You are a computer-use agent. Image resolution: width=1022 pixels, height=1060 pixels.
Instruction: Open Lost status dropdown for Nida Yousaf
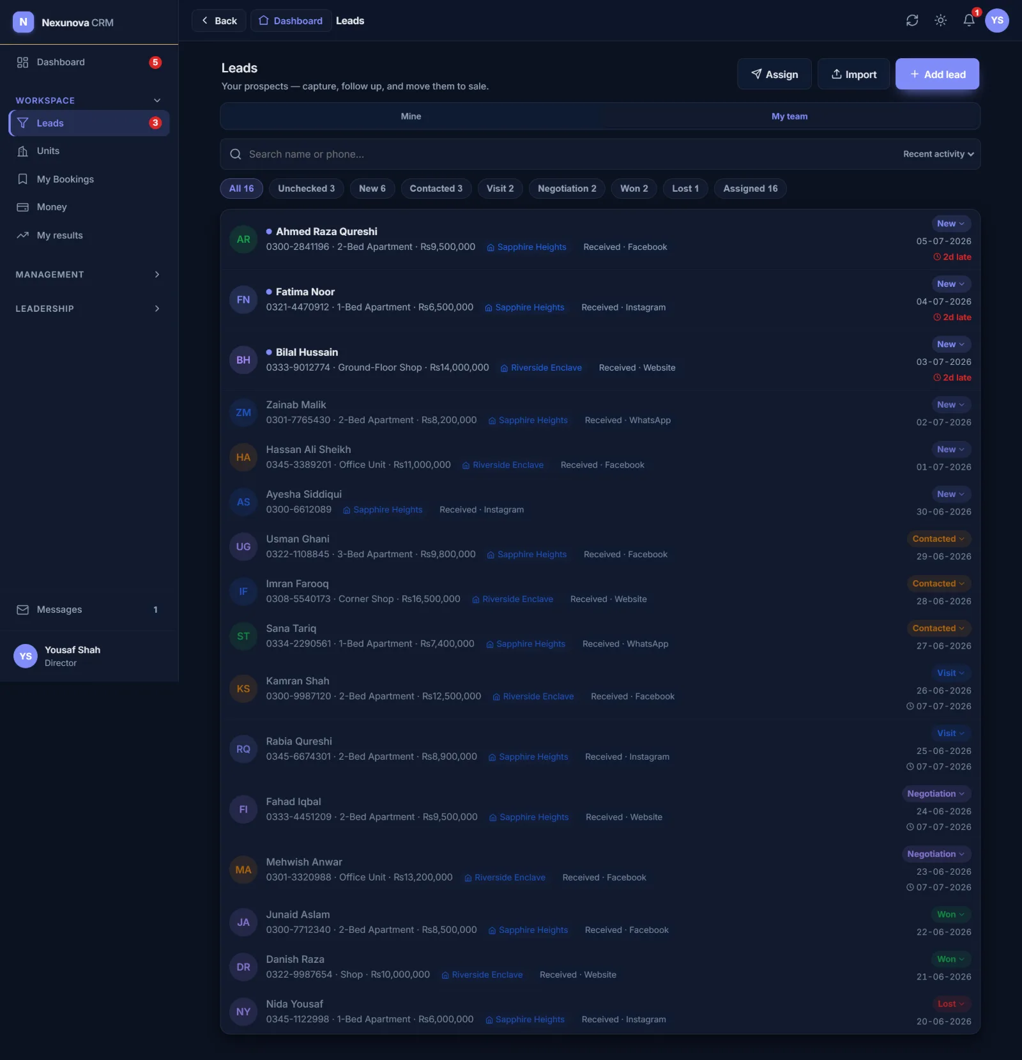[x=950, y=1004]
